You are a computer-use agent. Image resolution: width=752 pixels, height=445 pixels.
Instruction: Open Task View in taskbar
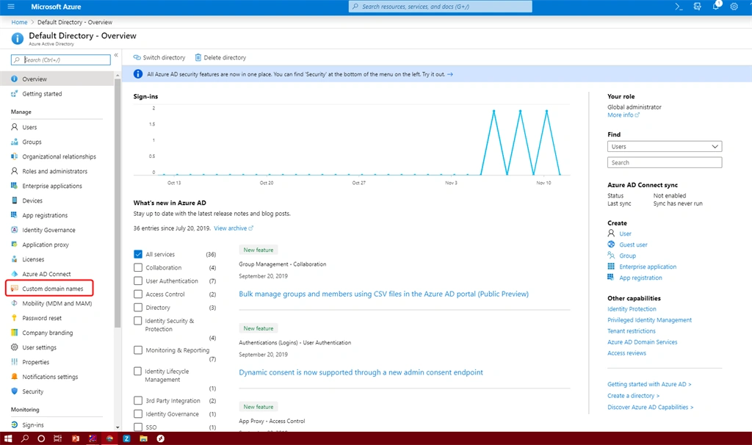57,438
